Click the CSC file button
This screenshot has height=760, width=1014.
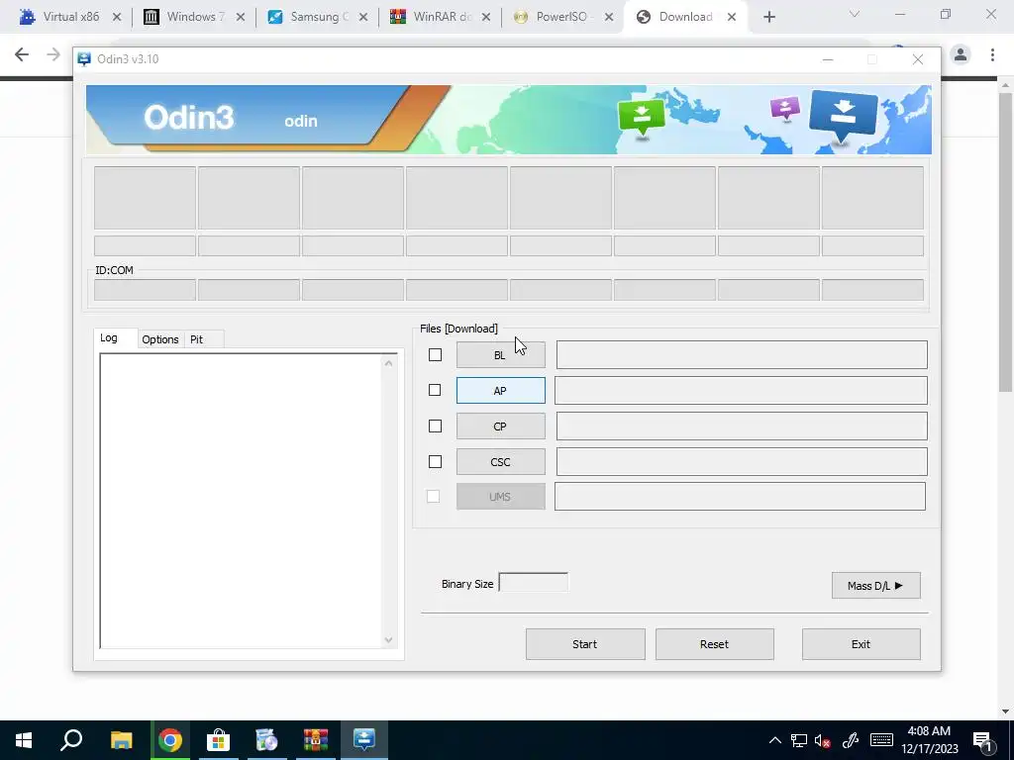(500, 461)
